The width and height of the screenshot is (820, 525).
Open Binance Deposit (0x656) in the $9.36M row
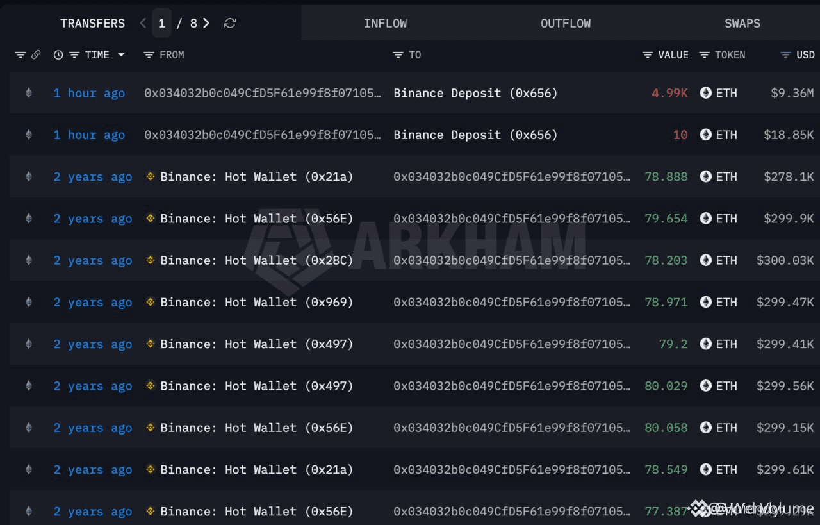coord(475,93)
